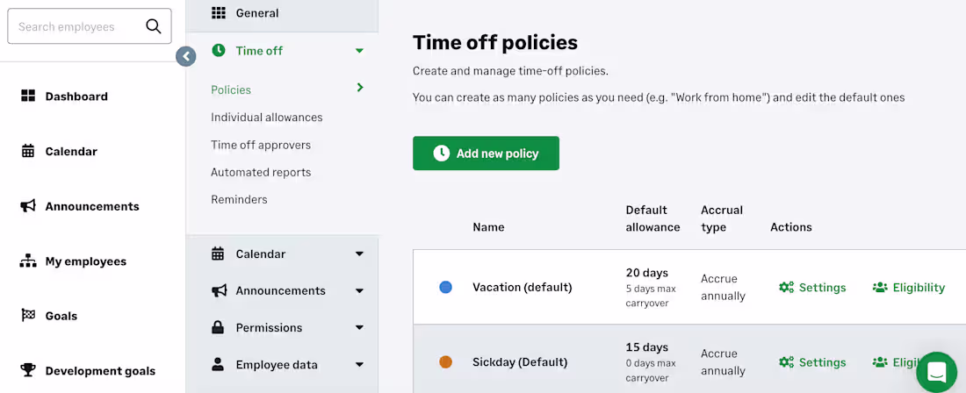Screen dimensions: 966x393
Task: Open Settings for Vacation policy
Action: [x=812, y=288]
